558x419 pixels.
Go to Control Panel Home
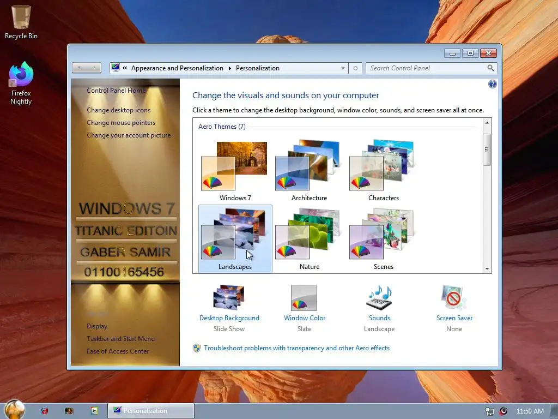pos(117,91)
